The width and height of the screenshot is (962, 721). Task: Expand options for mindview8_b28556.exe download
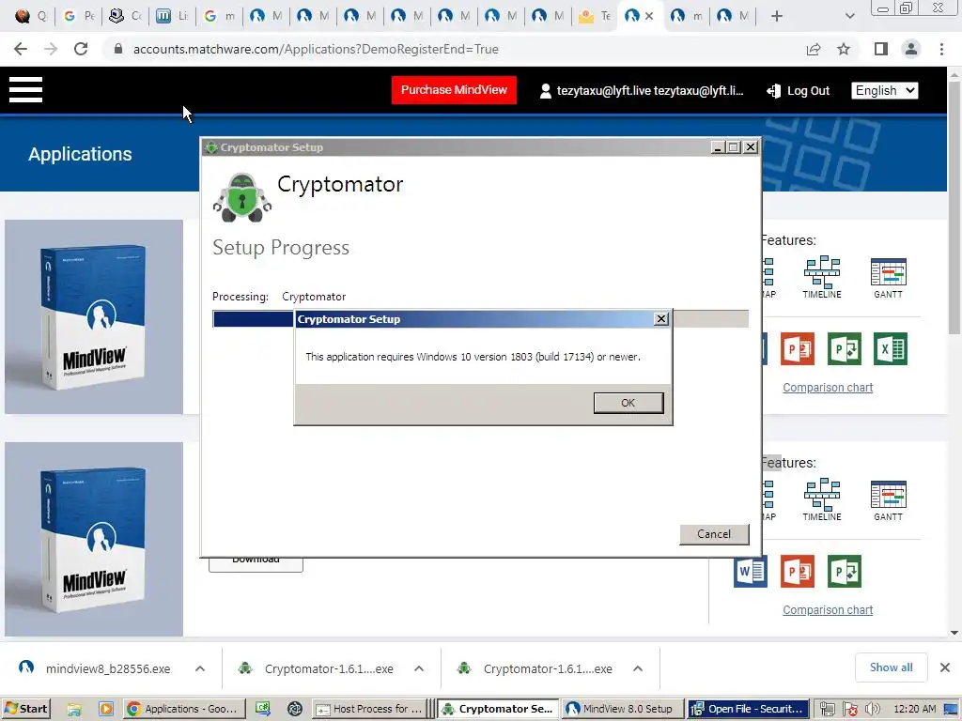[x=200, y=668]
